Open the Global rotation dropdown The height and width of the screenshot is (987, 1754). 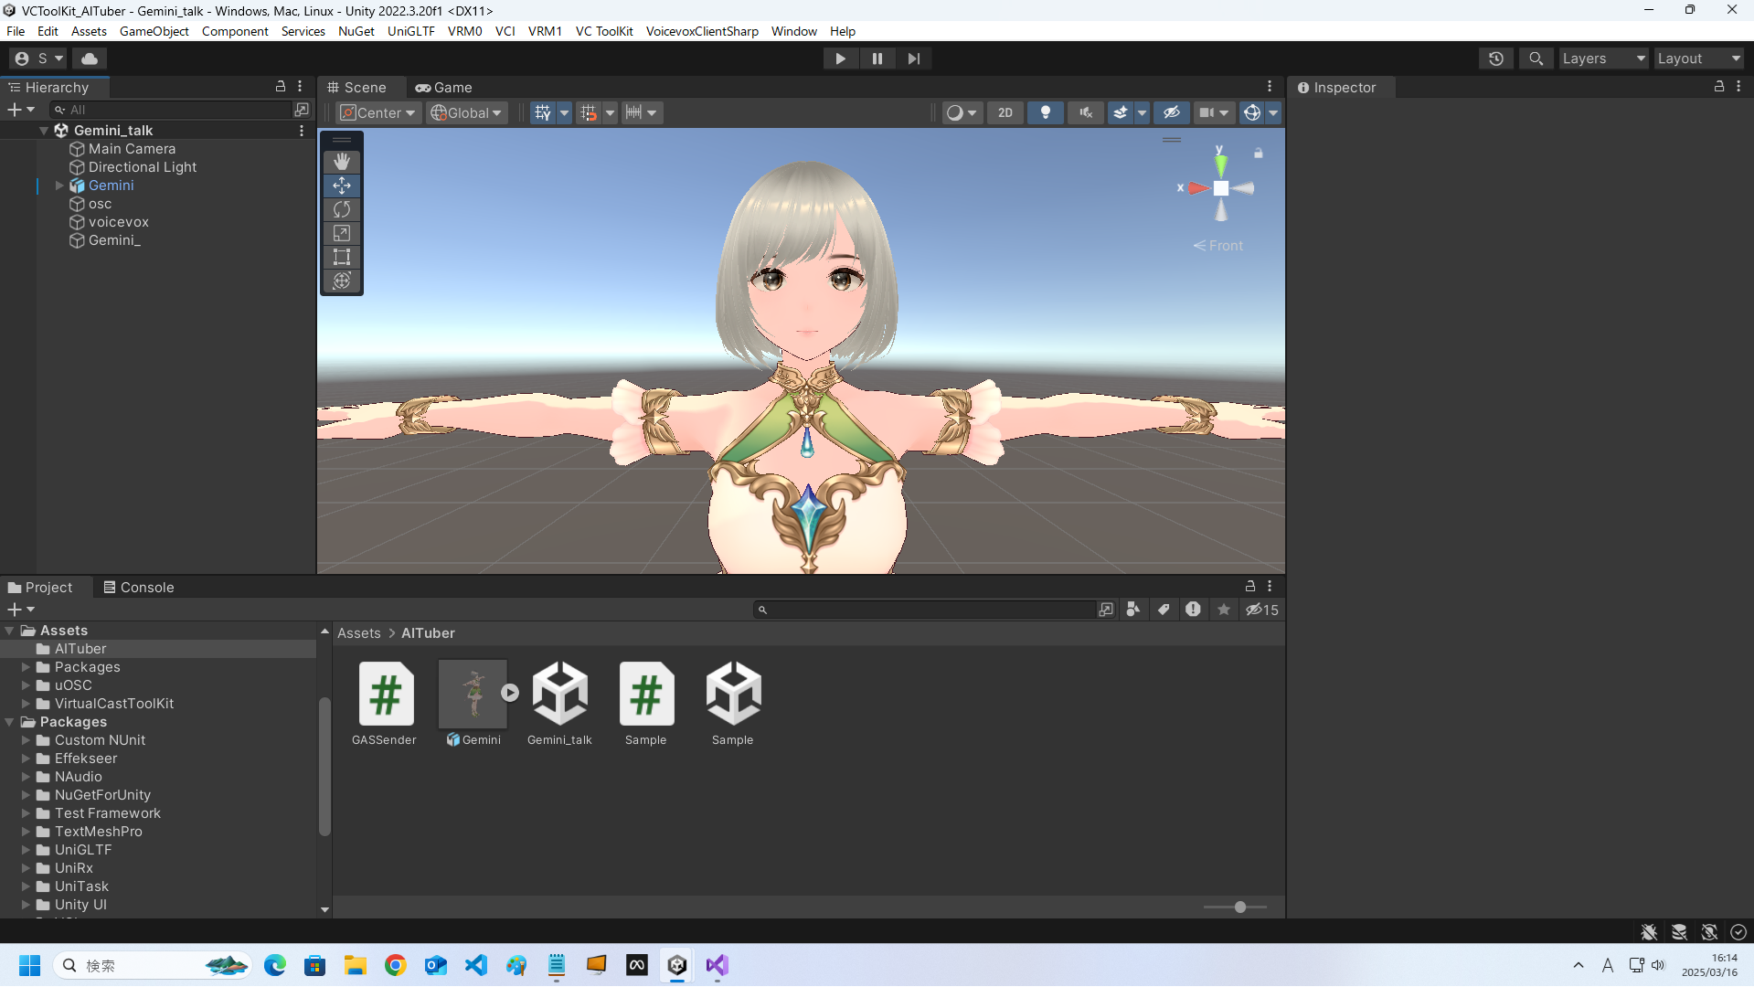[467, 112]
